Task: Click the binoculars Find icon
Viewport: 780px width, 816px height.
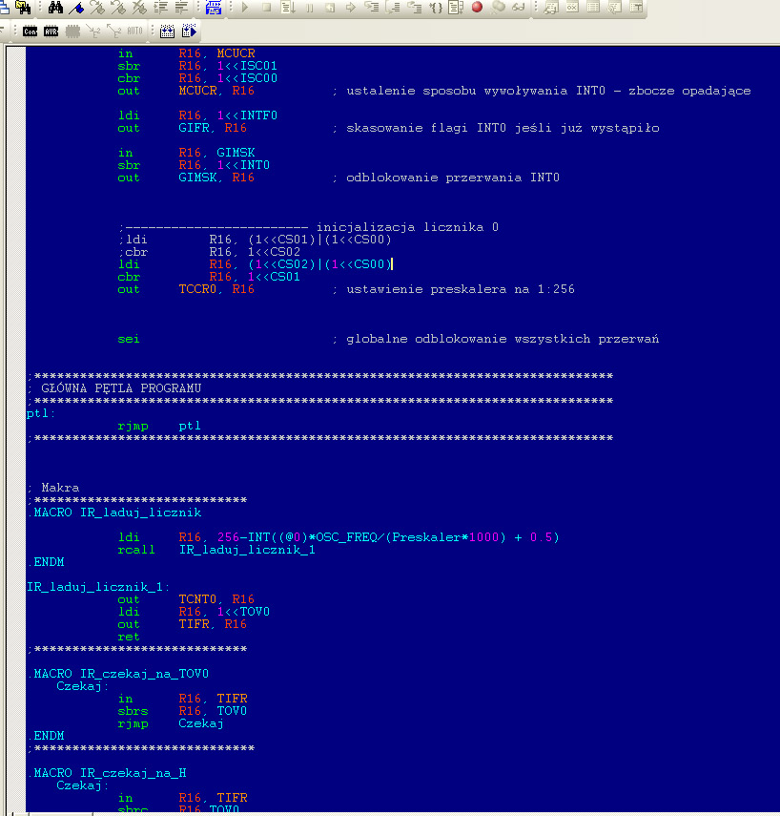Action: pos(55,8)
